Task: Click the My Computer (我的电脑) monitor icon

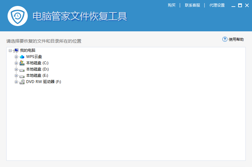Action: (16, 50)
